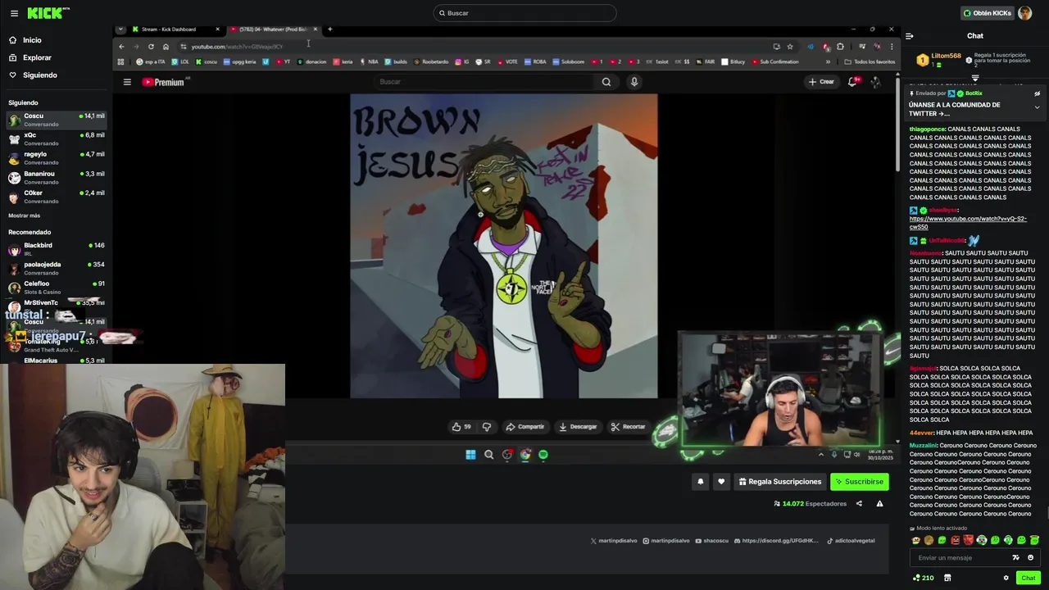
Task: Open chat settings gear icon
Action: click(x=1006, y=578)
